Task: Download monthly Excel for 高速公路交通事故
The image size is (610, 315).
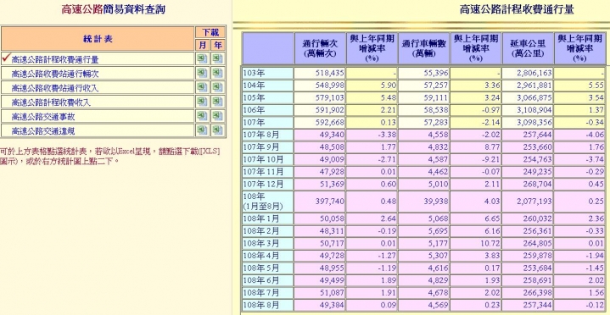Action: 202,116
